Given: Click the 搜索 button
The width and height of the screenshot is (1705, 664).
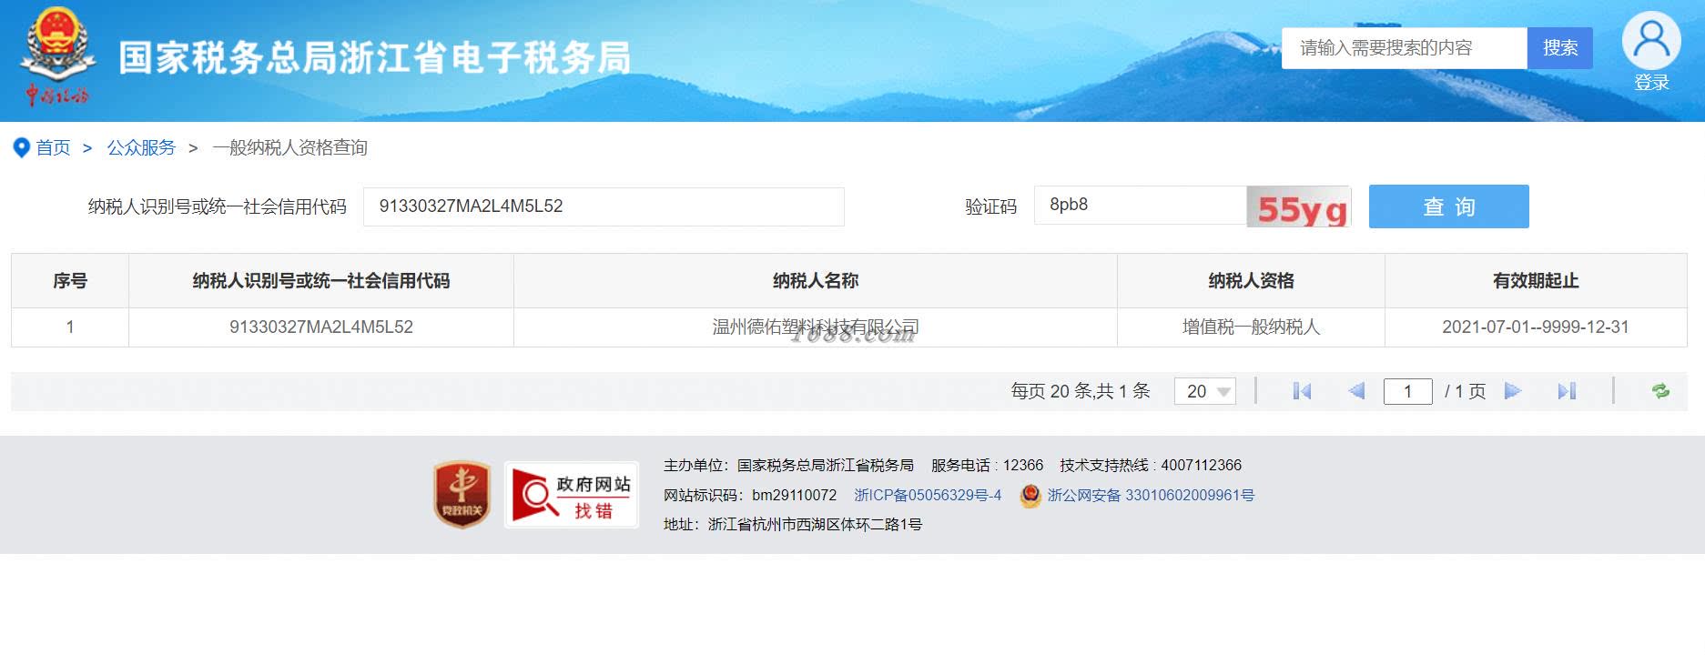Looking at the screenshot, I should click(x=1560, y=48).
